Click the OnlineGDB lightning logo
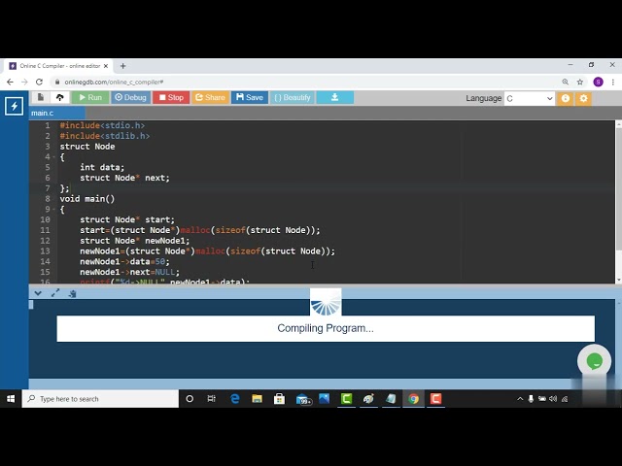The height and width of the screenshot is (466, 622). [x=14, y=106]
